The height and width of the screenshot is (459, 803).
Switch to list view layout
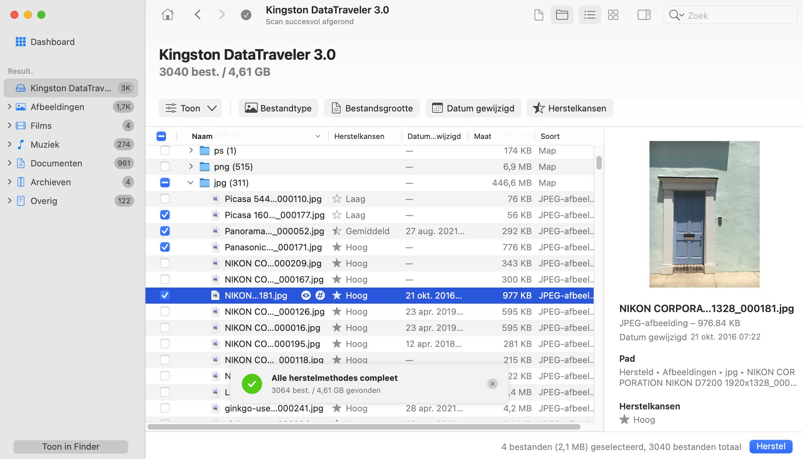point(590,15)
